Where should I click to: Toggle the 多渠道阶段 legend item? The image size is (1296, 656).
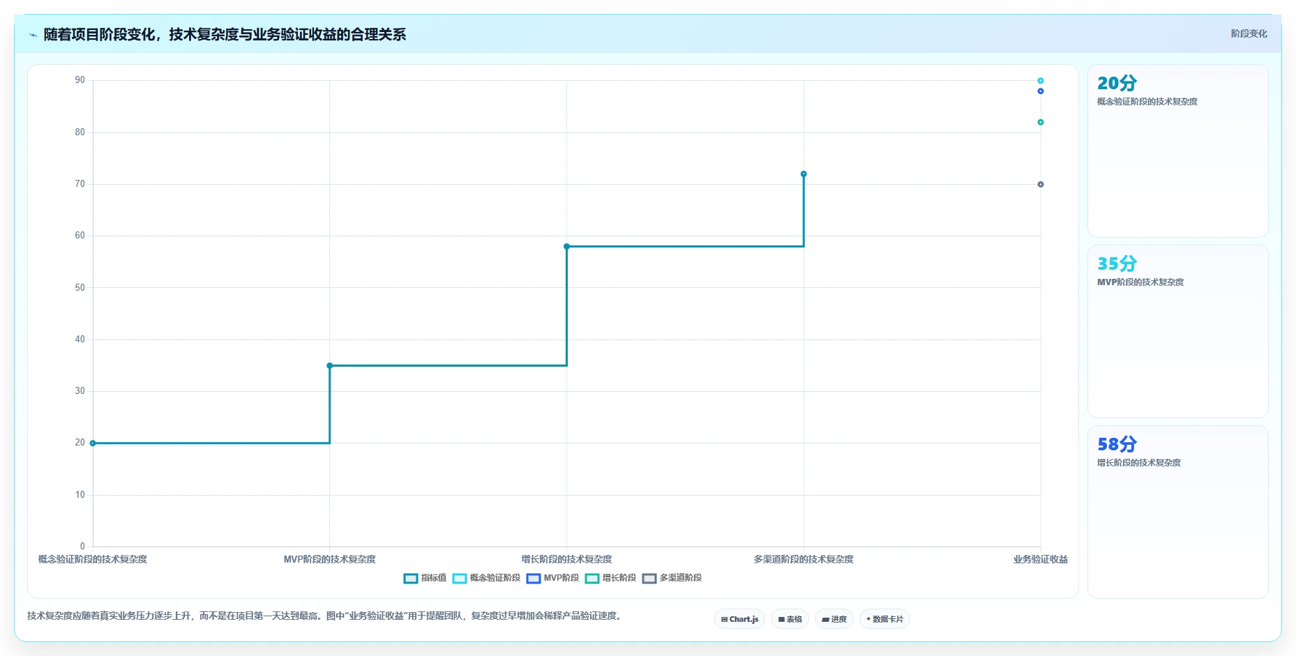[672, 578]
